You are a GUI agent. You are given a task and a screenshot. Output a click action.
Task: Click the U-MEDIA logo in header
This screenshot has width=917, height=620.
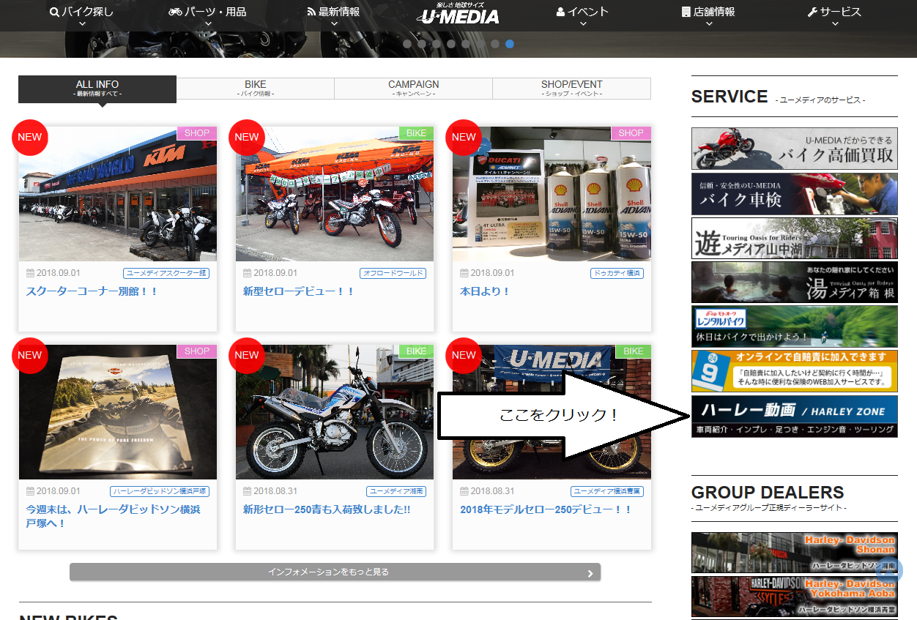tap(459, 14)
